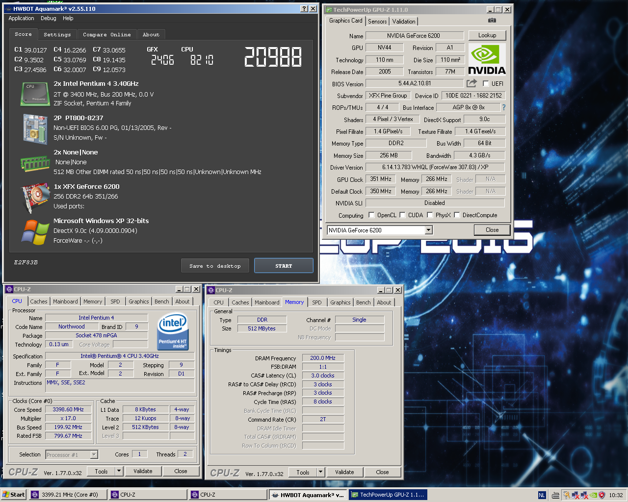Screen dimensions: 628x502
Task: Switch to the Compare Online tab
Action: (x=107, y=34)
